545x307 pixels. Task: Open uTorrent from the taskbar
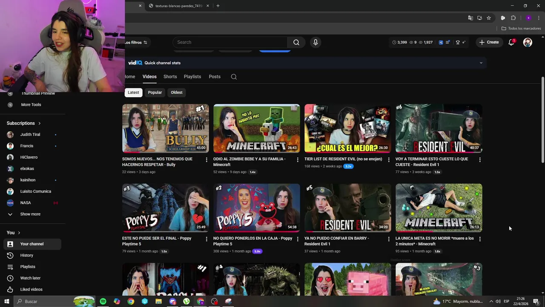tap(186, 301)
